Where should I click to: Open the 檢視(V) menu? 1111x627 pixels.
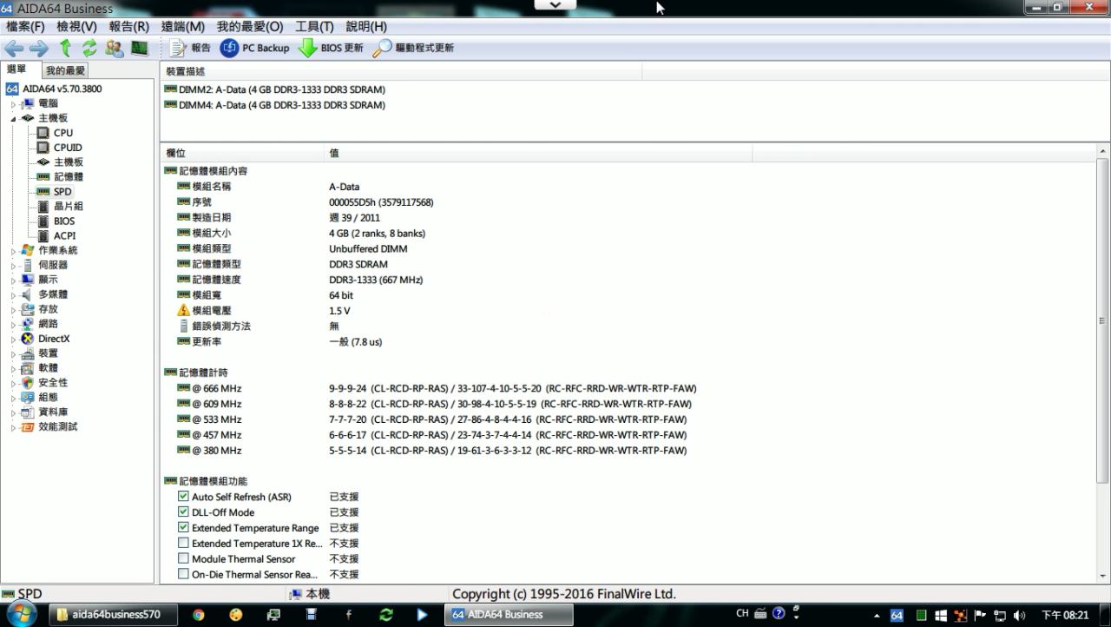[x=76, y=27]
